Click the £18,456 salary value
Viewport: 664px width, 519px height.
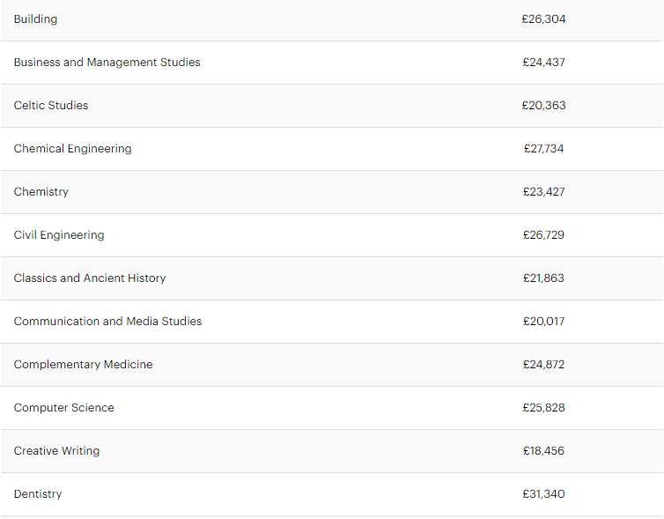543,451
